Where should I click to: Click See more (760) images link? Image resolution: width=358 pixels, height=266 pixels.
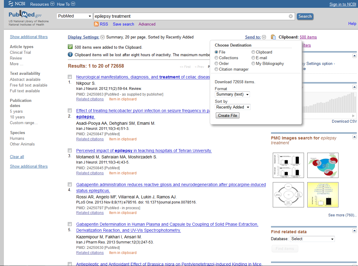pos(342,215)
